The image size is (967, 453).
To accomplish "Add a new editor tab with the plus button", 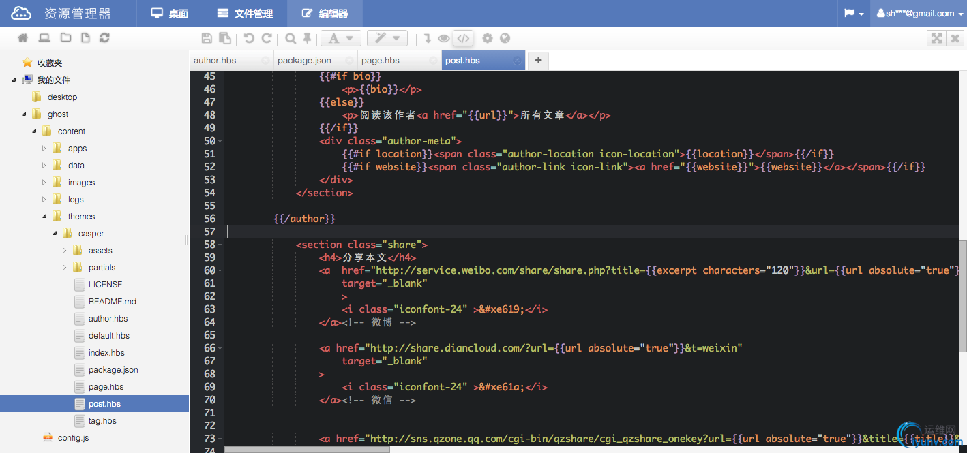I will click(538, 61).
